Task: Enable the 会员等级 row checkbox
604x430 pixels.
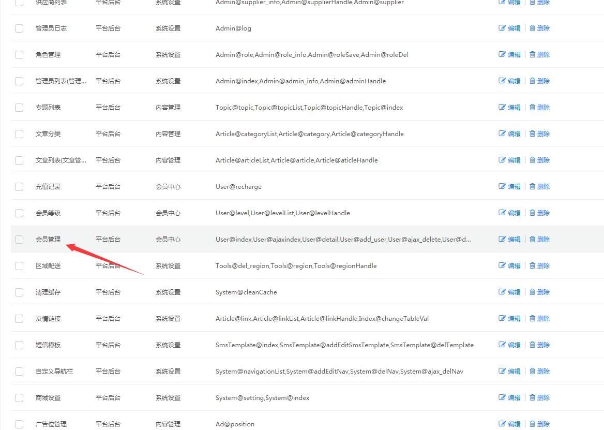Action: (19, 213)
